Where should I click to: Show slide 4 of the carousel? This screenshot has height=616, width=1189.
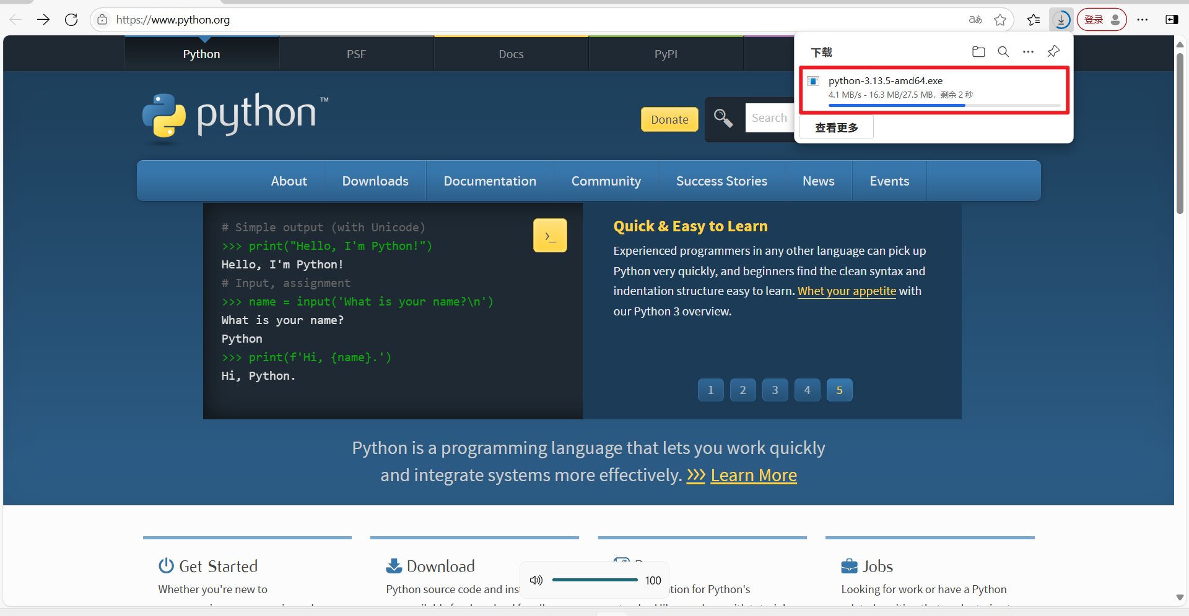pos(808,390)
